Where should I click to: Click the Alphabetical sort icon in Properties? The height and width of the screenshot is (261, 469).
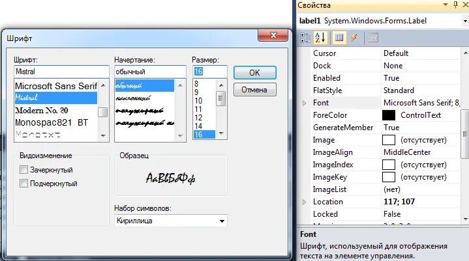tap(320, 38)
